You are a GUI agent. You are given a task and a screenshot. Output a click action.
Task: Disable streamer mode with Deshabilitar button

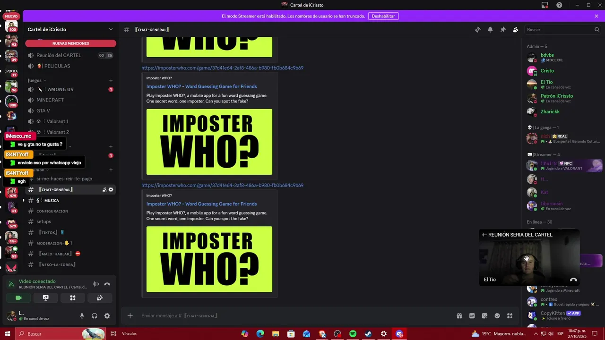click(x=383, y=16)
